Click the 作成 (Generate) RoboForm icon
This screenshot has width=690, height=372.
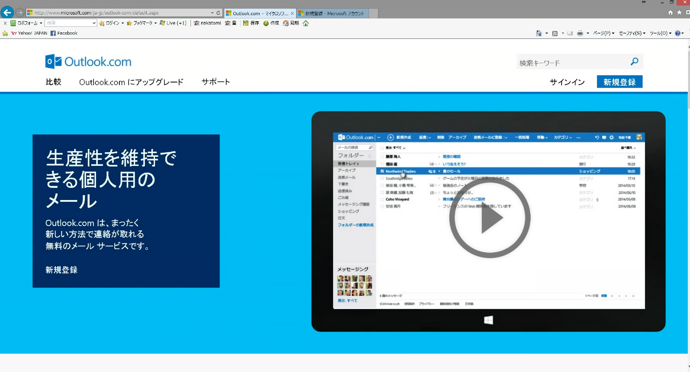point(271,23)
